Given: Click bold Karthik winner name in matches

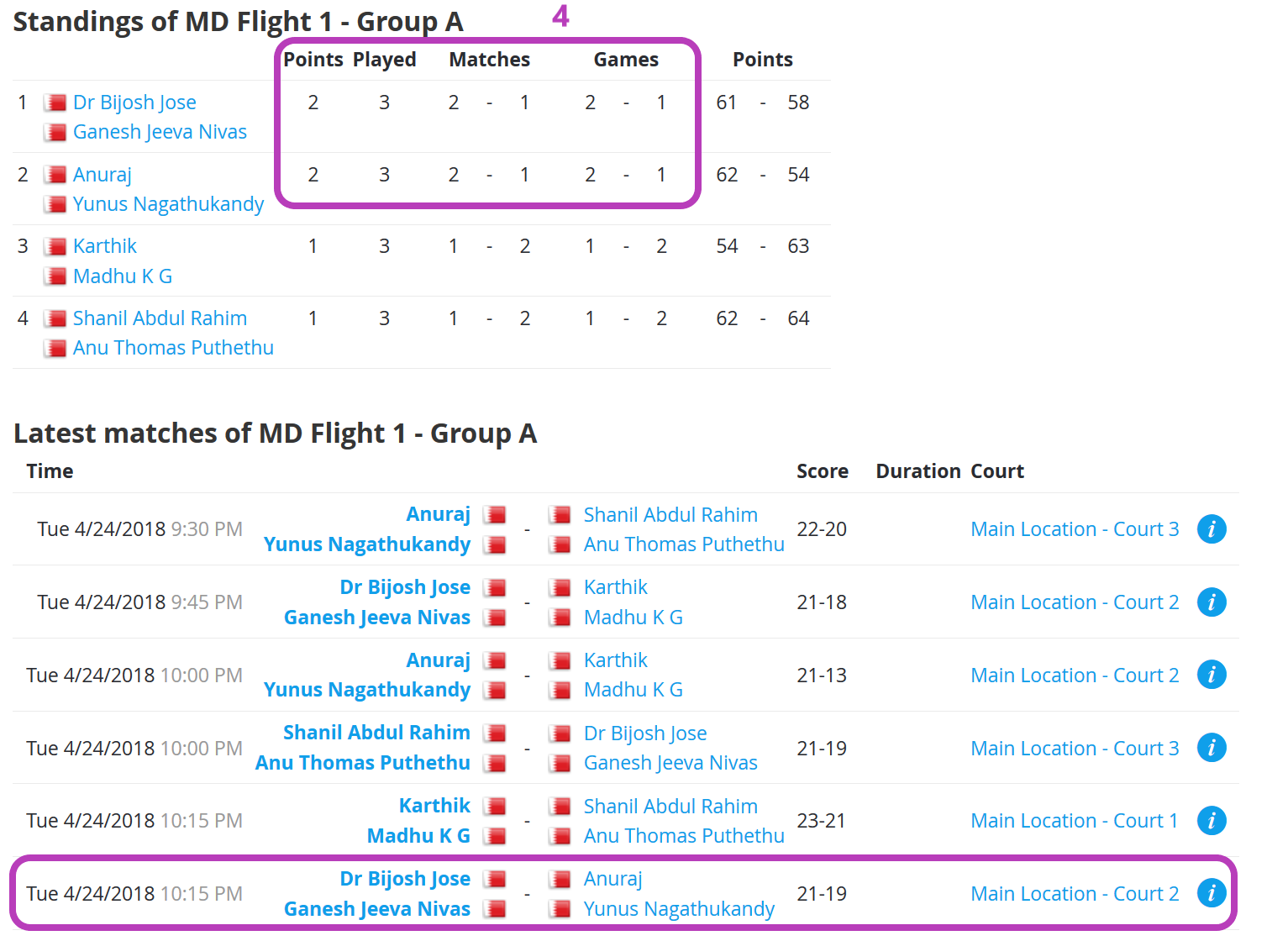Looking at the screenshot, I should click(x=434, y=806).
